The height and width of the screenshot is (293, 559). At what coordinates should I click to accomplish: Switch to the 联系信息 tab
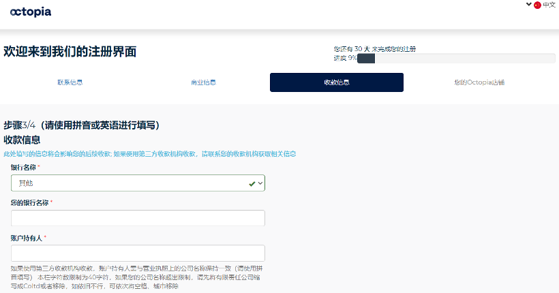(x=70, y=82)
